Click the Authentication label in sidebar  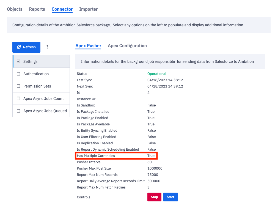click(36, 74)
